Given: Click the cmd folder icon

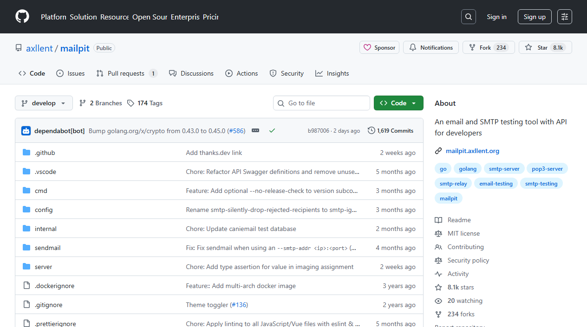Looking at the screenshot, I should click(26, 191).
